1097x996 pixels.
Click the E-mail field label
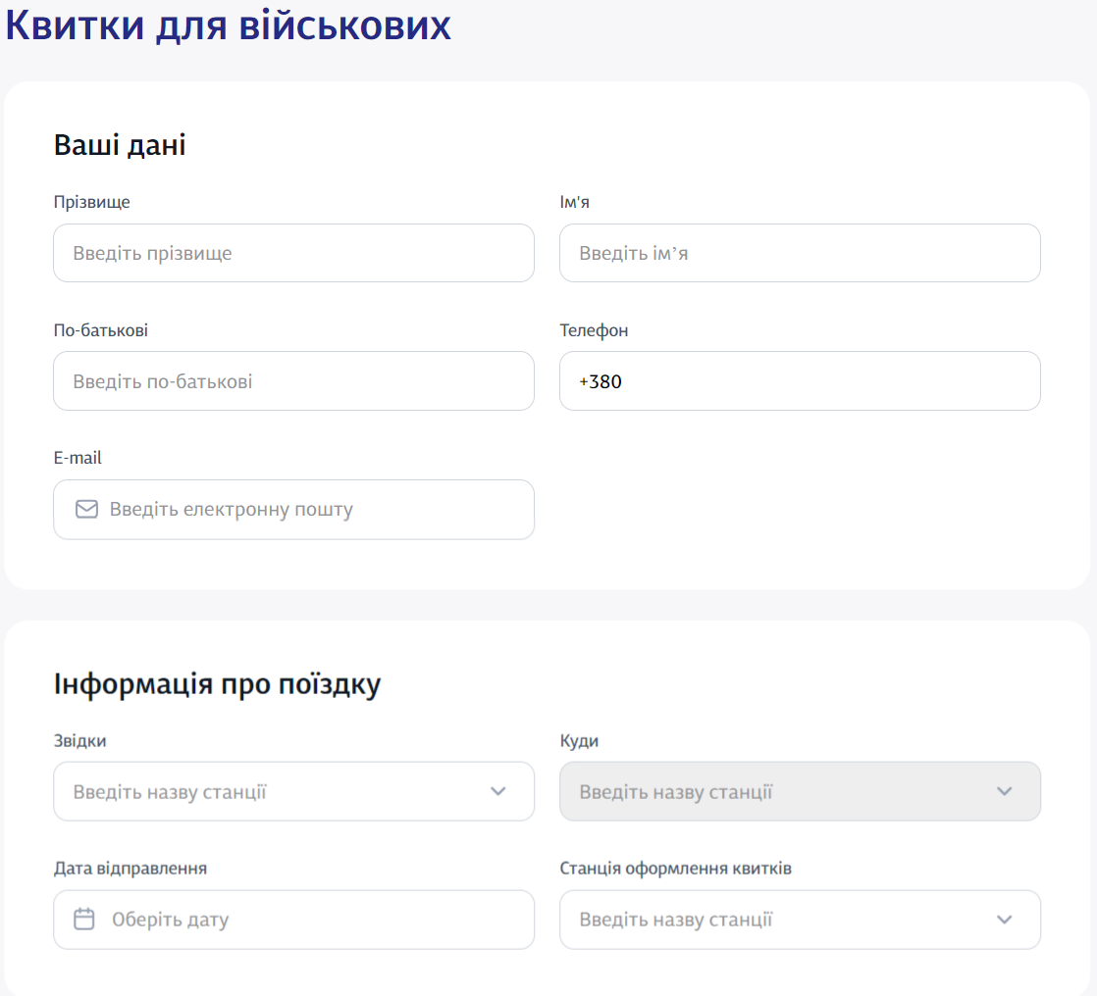[x=78, y=458]
